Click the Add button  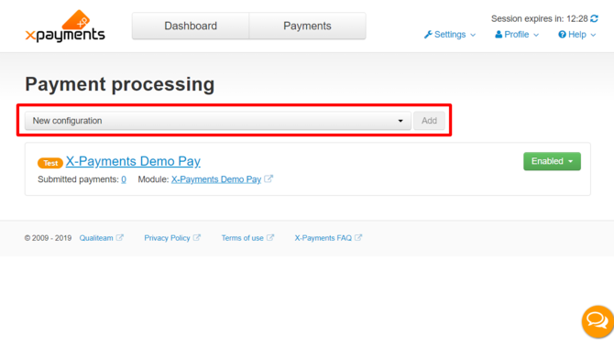pyautogui.click(x=429, y=121)
